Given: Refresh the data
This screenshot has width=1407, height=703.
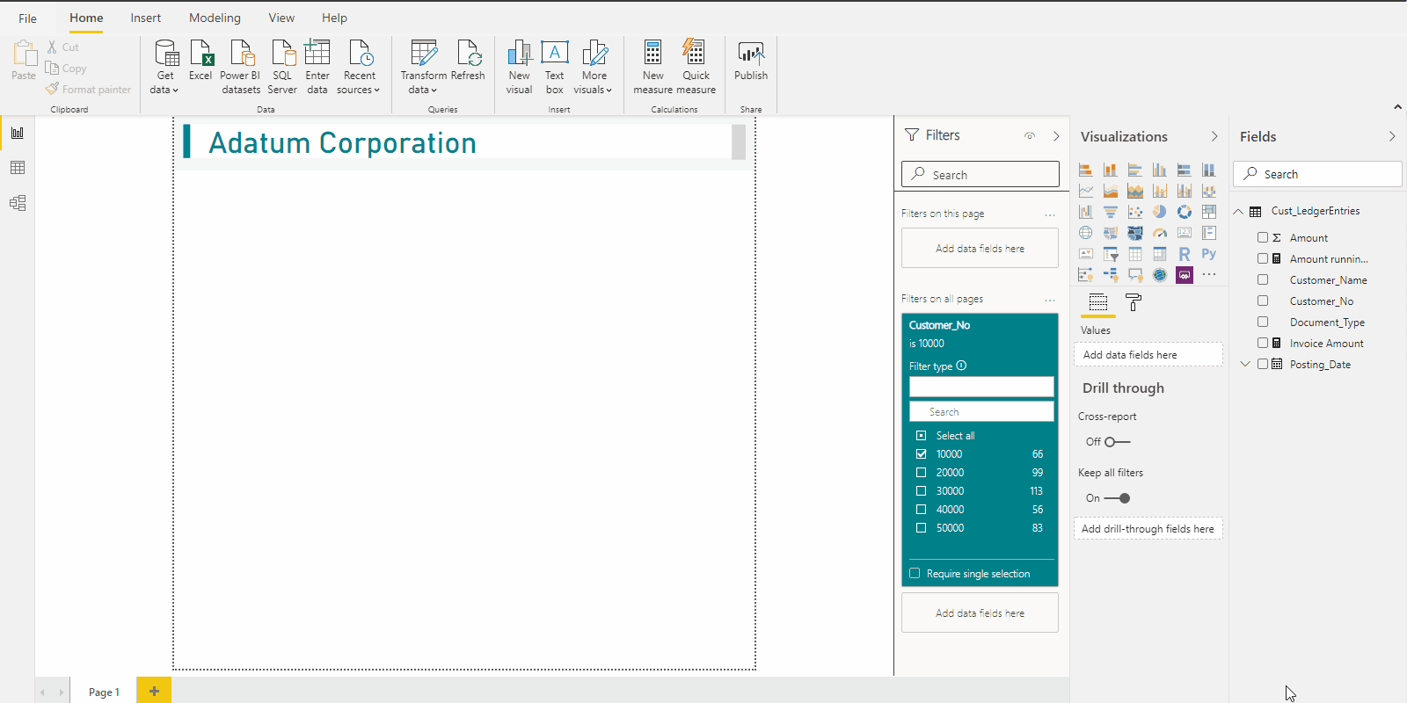Looking at the screenshot, I should tap(468, 62).
